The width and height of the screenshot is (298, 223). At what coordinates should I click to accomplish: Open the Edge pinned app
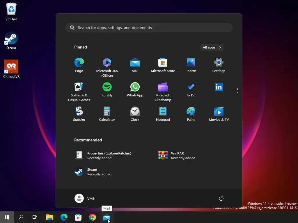(x=79, y=65)
